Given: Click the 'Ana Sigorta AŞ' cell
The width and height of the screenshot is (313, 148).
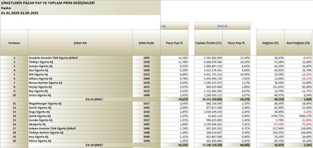Looking at the screenshot, I should (x=80, y=137).
